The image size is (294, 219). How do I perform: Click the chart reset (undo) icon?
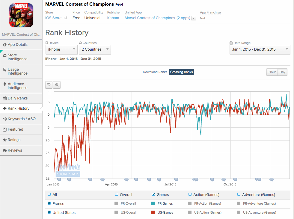tap(49, 85)
